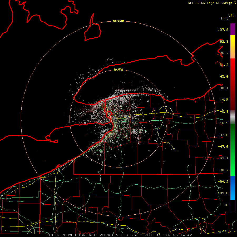Click the -47.6 velocity scale value
The width and height of the screenshot is (237, 237).
pos(223,147)
